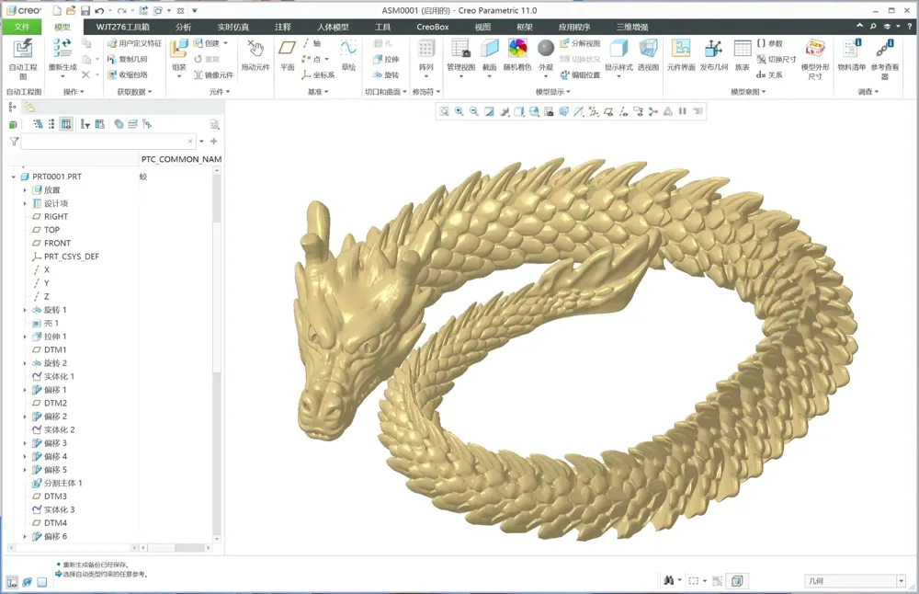Click the model tree search filter field
The height and width of the screenshot is (594, 919).
(x=108, y=142)
